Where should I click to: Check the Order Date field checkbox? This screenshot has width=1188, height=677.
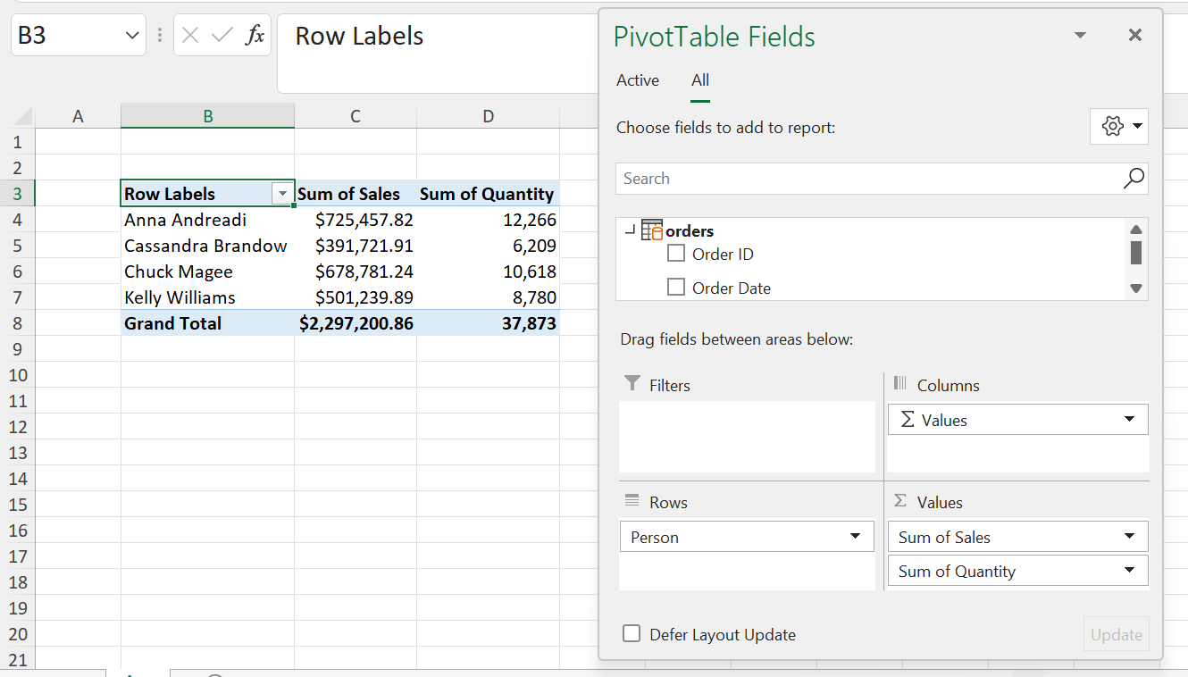676,288
